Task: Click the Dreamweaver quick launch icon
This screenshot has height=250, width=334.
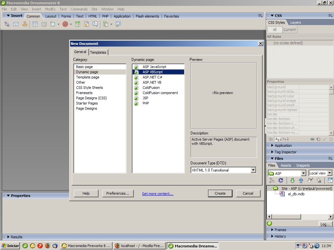Action: tap(25, 246)
